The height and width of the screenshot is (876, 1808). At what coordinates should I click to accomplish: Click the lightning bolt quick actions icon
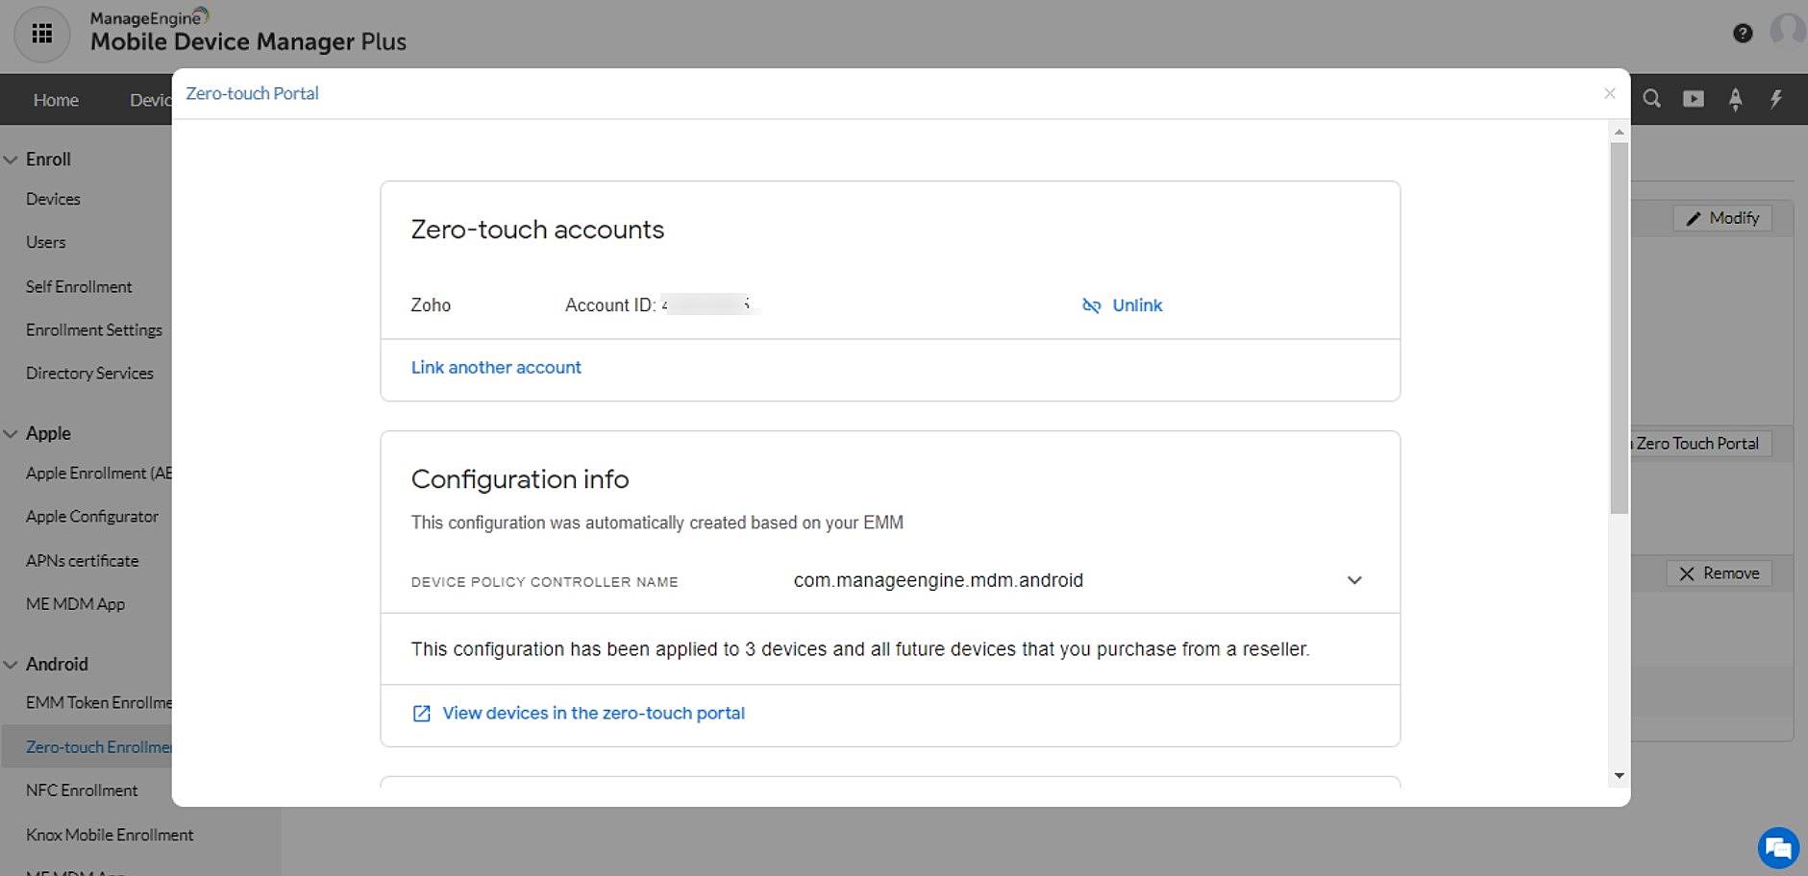point(1776,99)
